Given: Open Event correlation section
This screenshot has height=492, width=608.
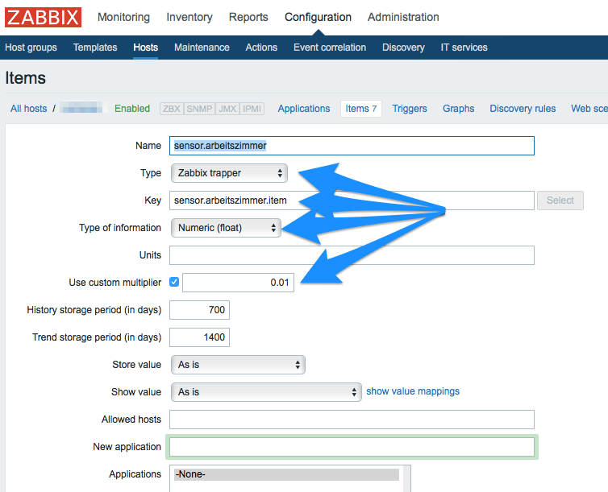Looking at the screenshot, I should [x=330, y=48].
